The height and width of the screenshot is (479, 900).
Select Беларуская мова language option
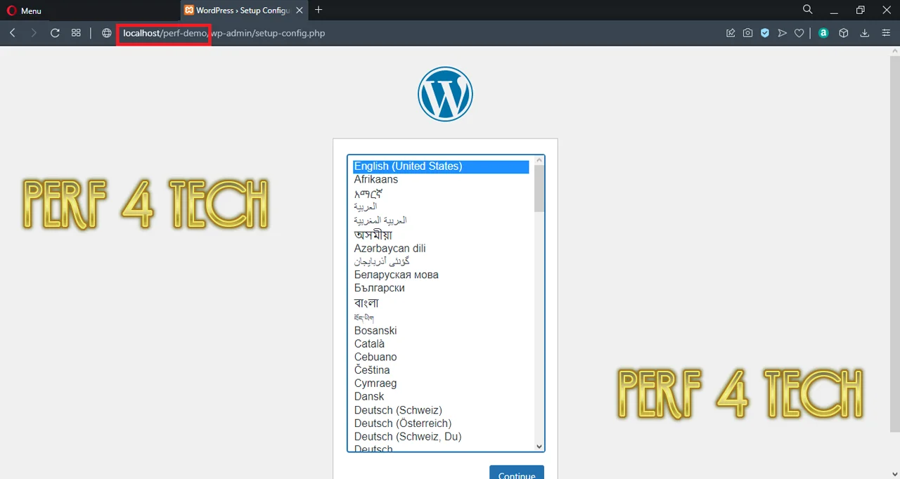tap(441, 275)
